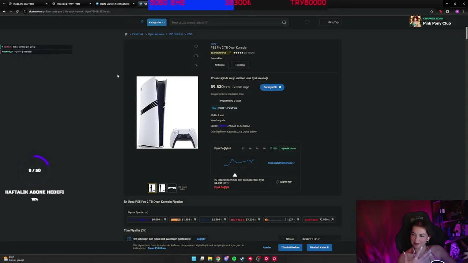Select the first product thumbnail

[152, 188]
